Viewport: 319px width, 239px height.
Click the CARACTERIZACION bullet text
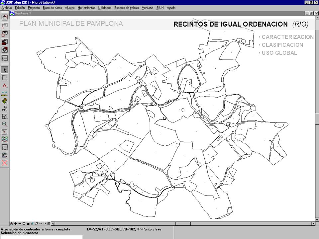(288, 37)
